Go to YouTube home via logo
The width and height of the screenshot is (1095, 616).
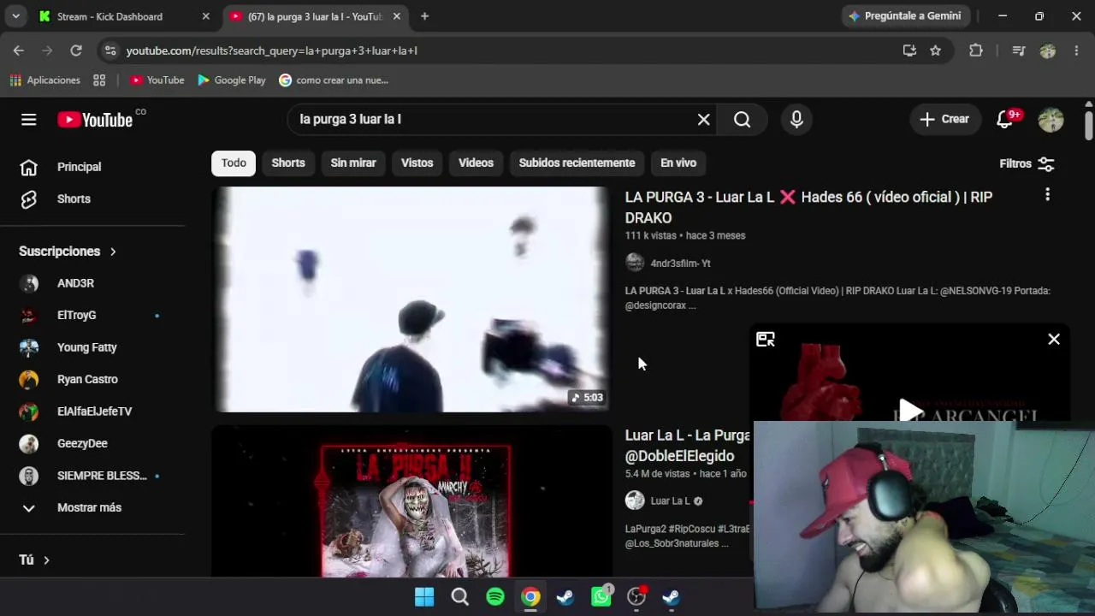coord(95,120)
